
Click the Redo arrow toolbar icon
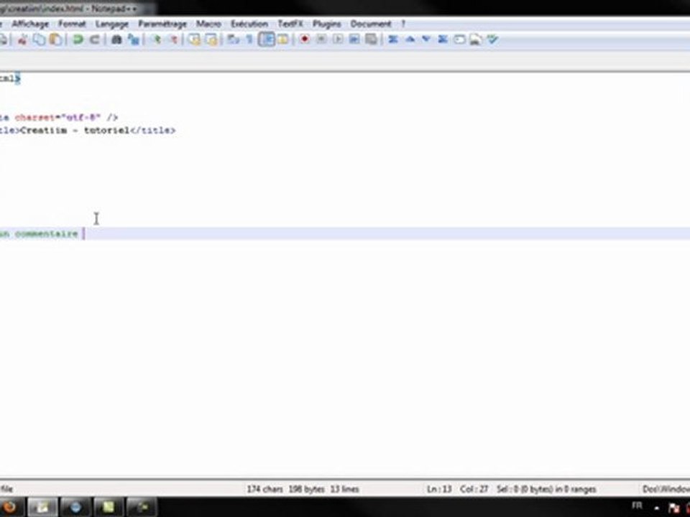coord(94,40)
